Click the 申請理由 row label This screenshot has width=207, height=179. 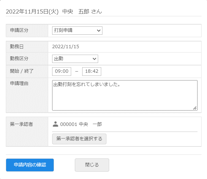pos(19,84)
